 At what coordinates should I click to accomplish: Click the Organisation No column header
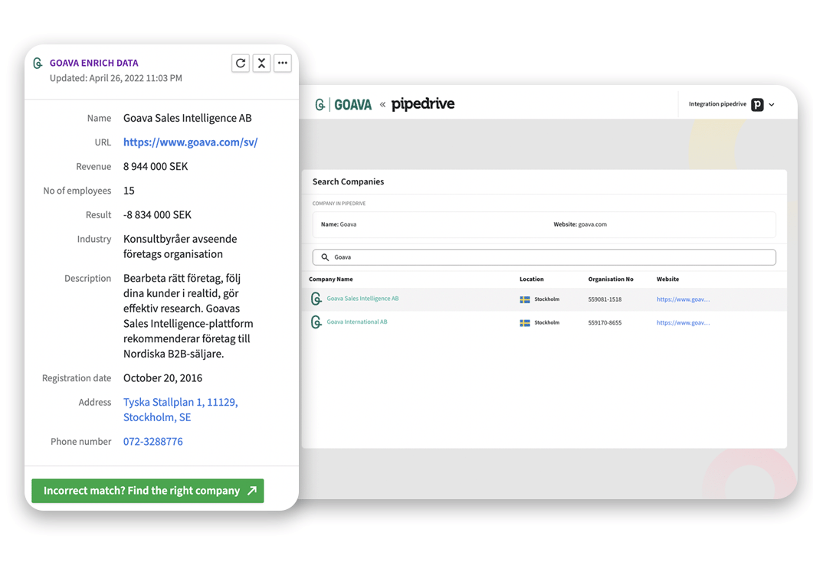[x=611, y=279]
